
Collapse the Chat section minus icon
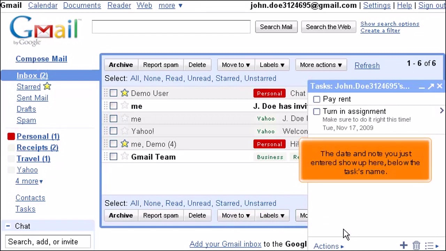click(x=8, y=226)
